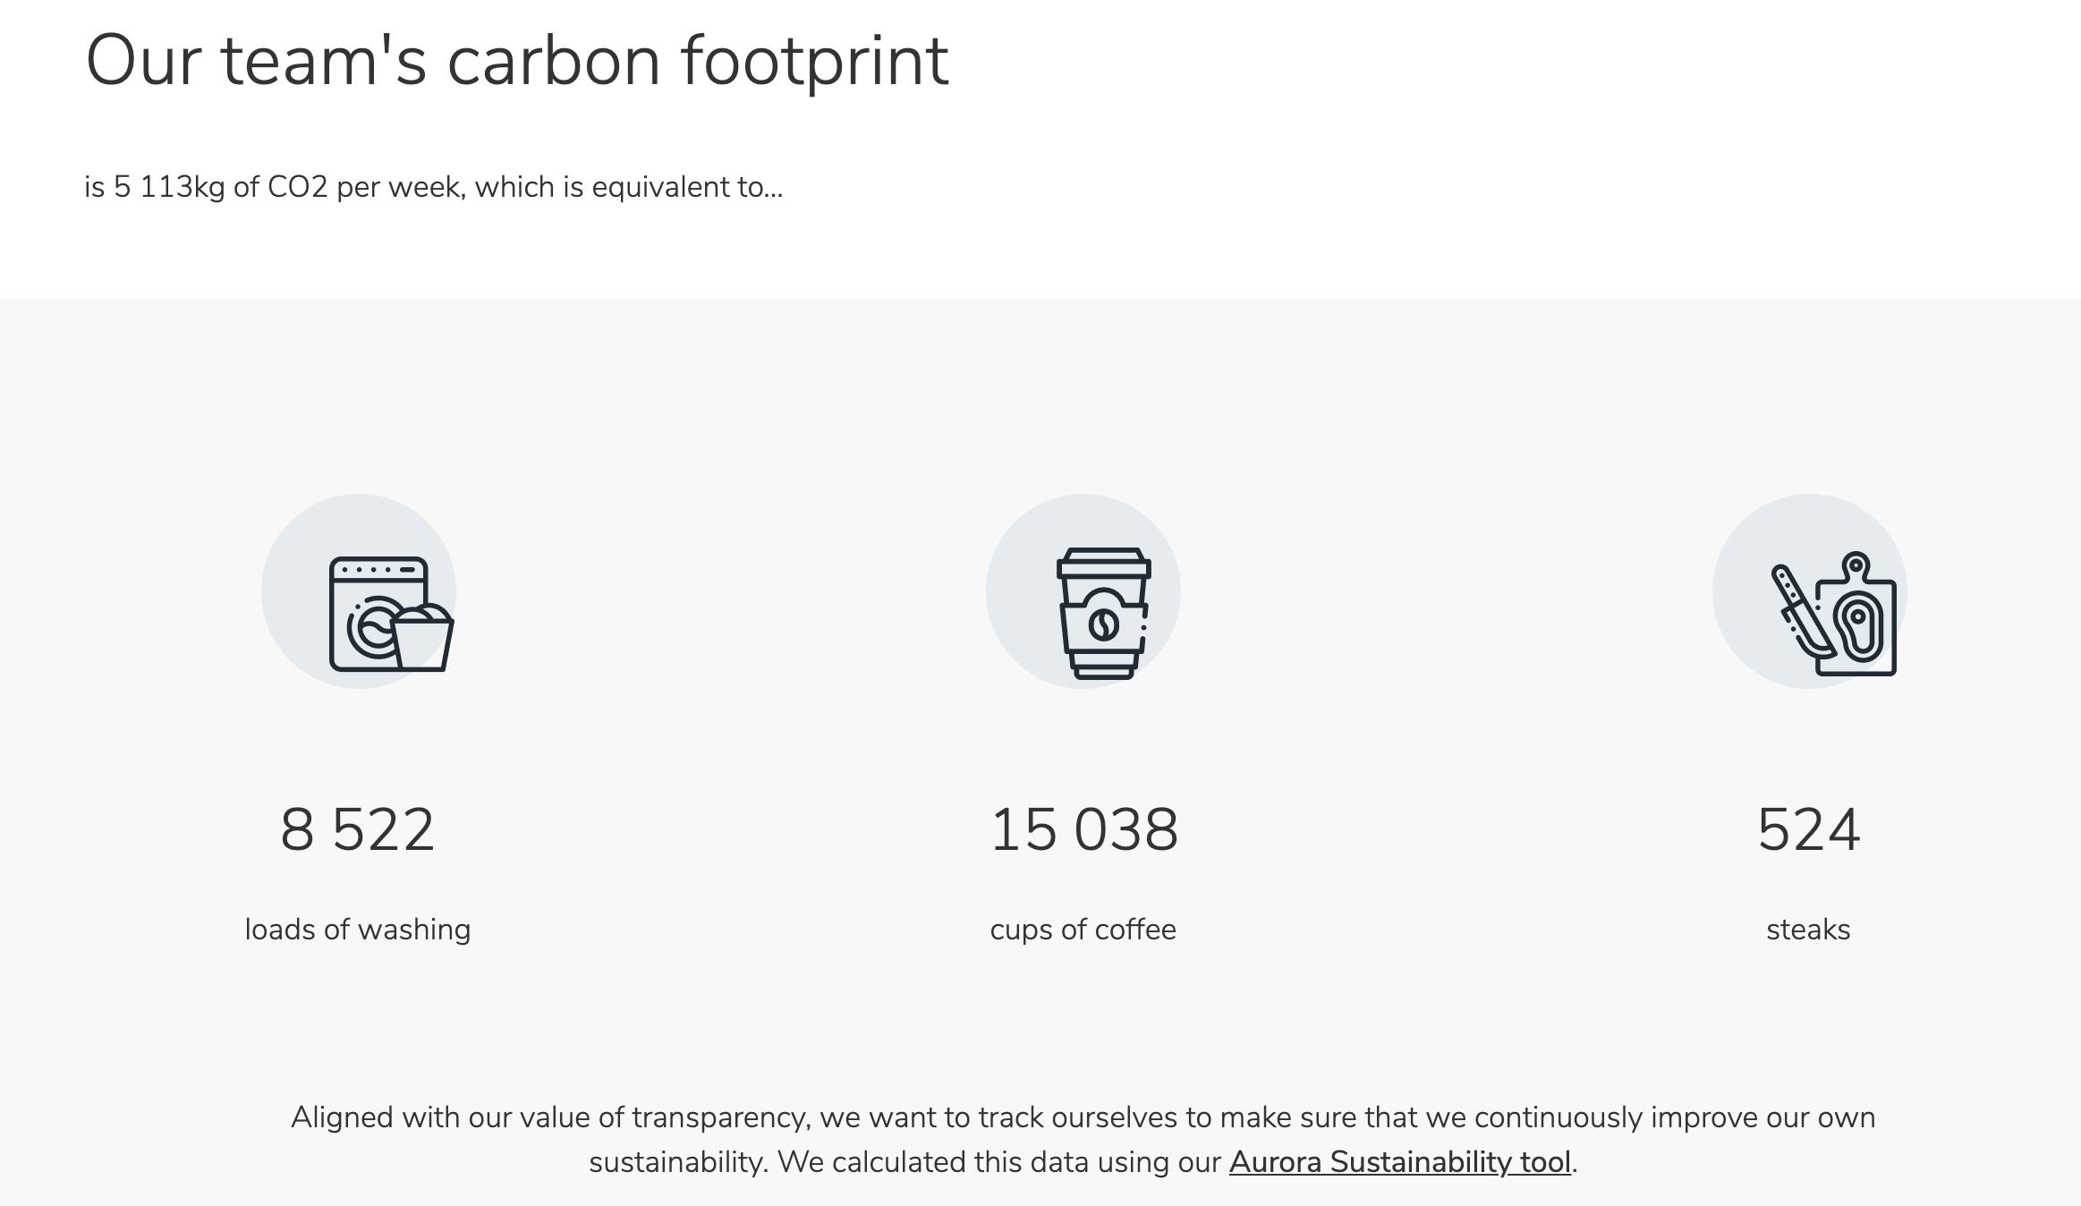Click the word 'transparency' in the paragraph
This screenshot has height=1206, width=2081.
tap(720, 1117)
